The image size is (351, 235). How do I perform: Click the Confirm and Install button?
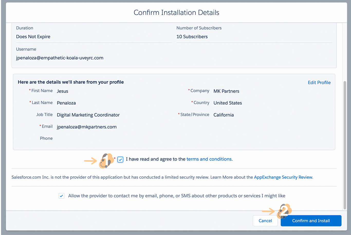pos(311,221)
